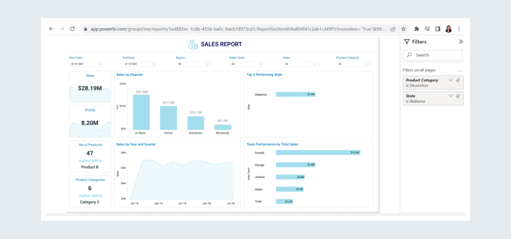Click the Jan 19 axis label

[159, 203]
